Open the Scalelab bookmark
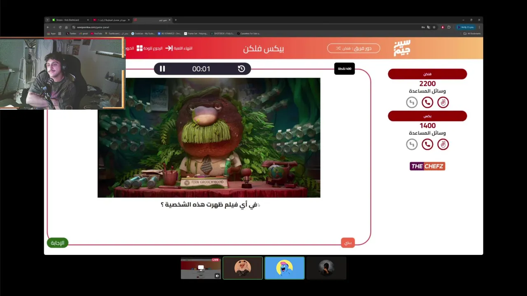This screenshot has width=527, height=296. 143,33
